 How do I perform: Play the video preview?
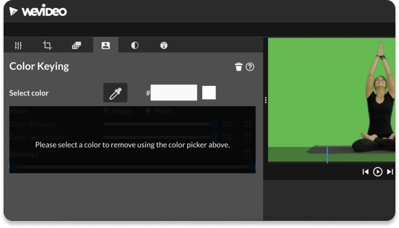[x=378, y=172]
